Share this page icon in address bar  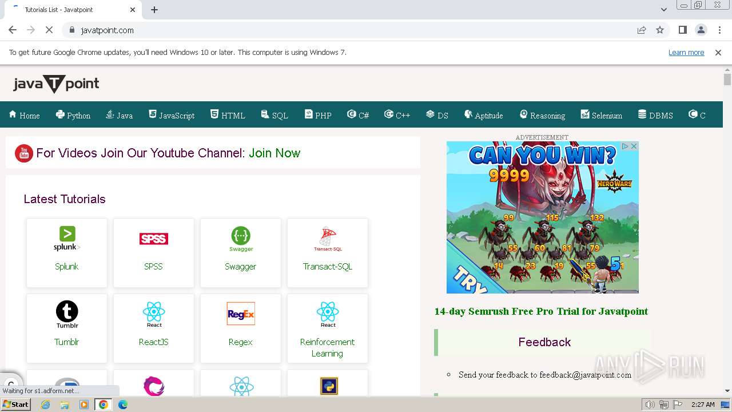click(642, 30)
